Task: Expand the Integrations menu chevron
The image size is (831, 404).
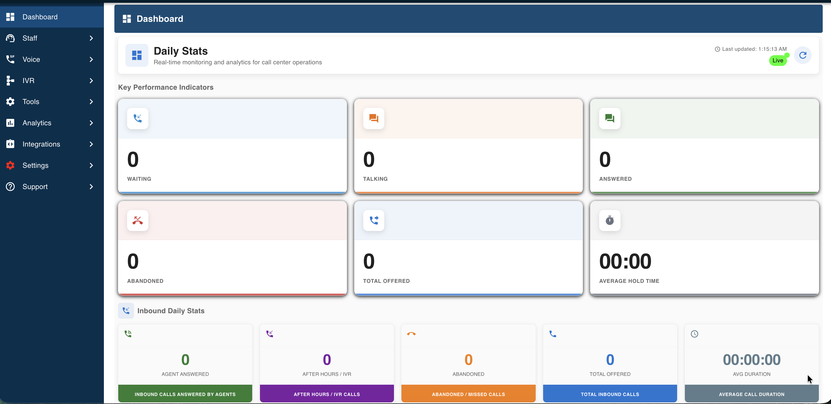Action: [91, 144]
